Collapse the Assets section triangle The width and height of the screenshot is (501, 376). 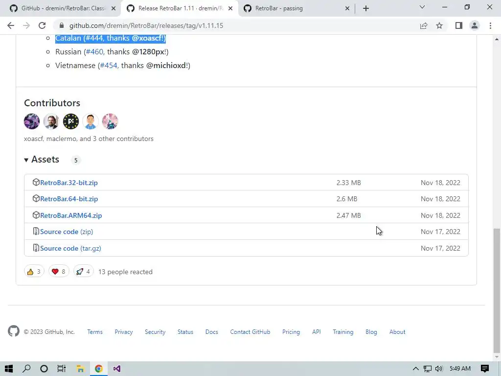(26, 160)
